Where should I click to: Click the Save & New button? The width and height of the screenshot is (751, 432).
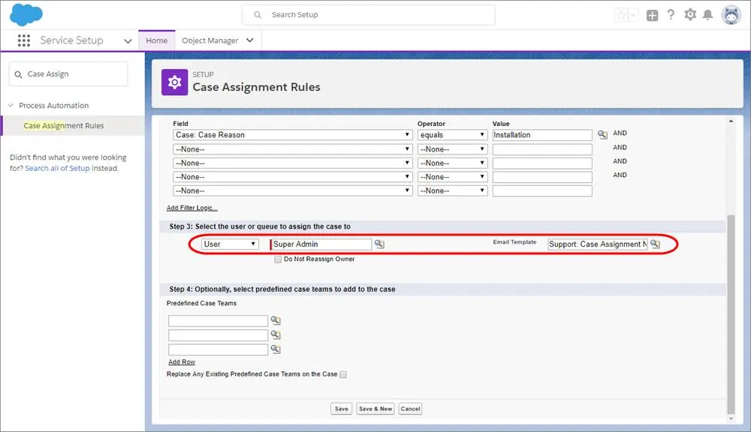(x=375, y=409)
